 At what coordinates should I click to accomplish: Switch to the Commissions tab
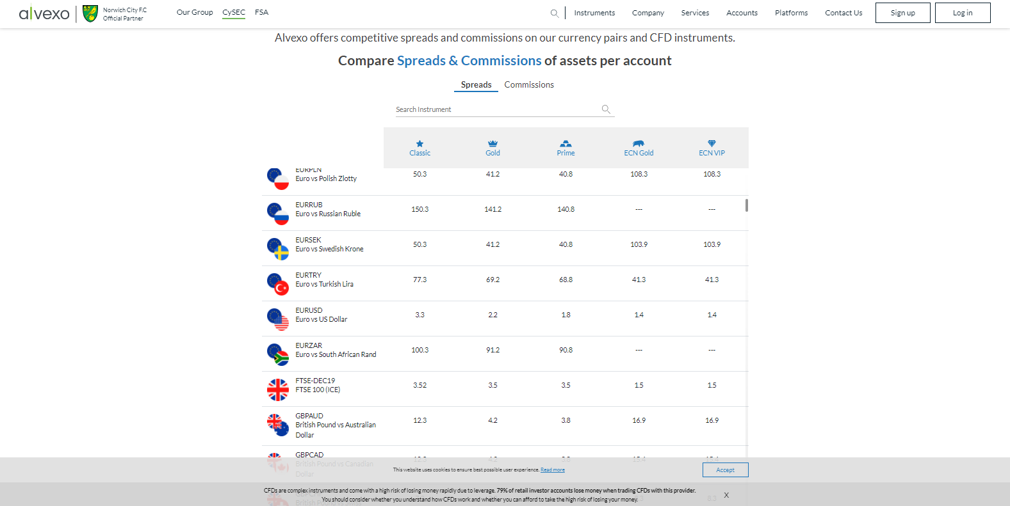(529, 84)
